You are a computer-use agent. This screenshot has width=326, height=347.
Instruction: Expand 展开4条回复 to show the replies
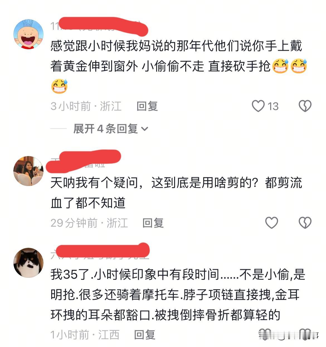pyautogui.click(x=111, y=129)
